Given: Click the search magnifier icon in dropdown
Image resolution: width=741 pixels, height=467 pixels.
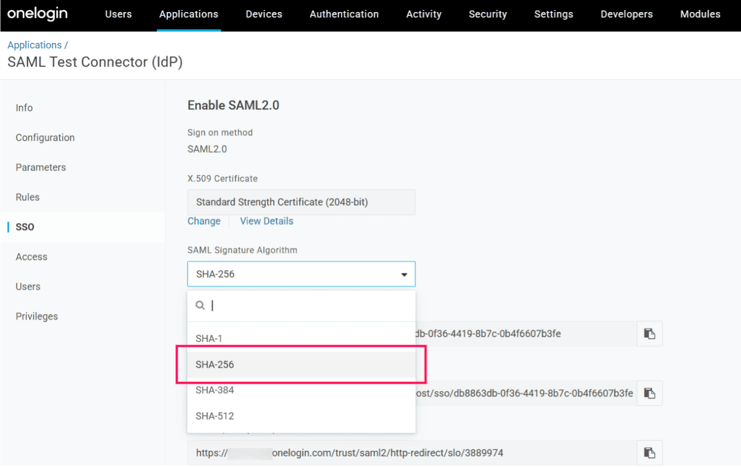Looking at the screenshot, I should [200, 305].
